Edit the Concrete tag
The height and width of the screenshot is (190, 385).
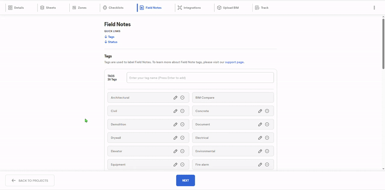pyautogui.click(x=260, y=111)
